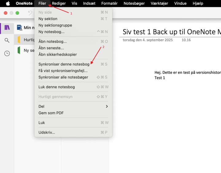Open search with the magnifying glass icon
Screen dimensions: 221x173
coord(7,40)
